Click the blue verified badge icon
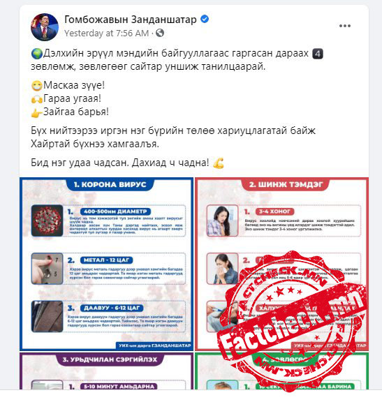Viewport: 382px width, 402px height. [205, 20]
